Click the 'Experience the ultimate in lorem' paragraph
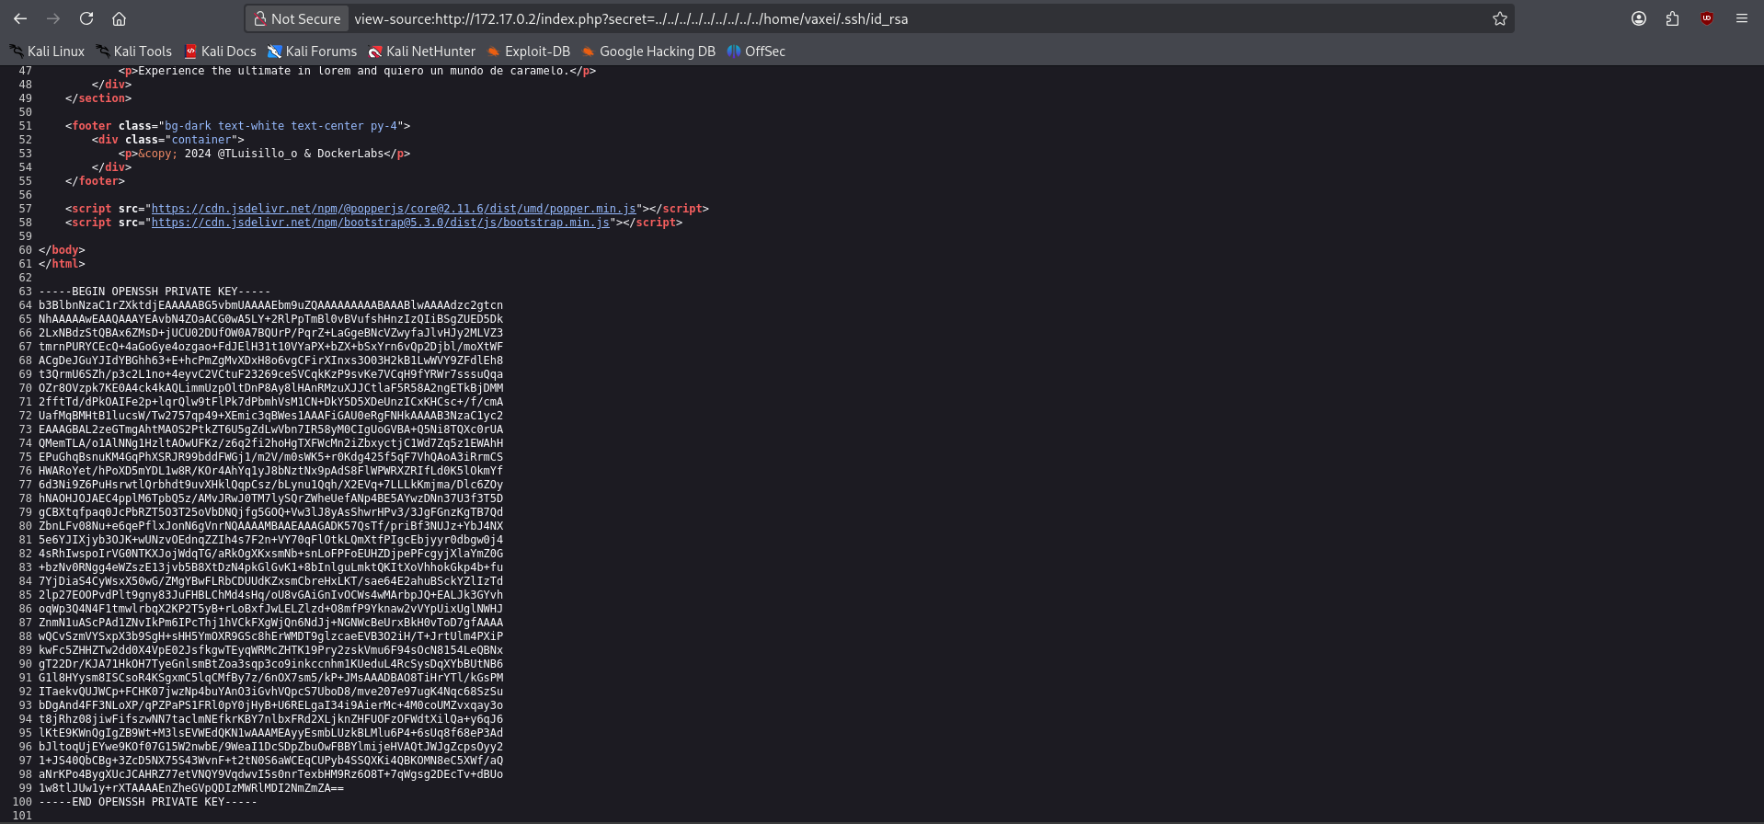The width and height of the screenshot is (1764, 824). pos(357,71)
